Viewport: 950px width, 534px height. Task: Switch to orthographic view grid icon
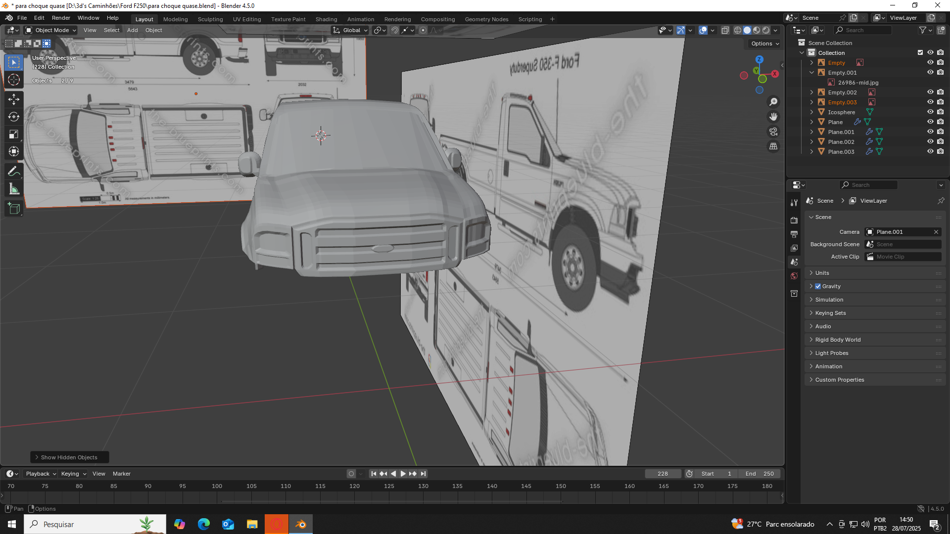(x=773, y=146)
